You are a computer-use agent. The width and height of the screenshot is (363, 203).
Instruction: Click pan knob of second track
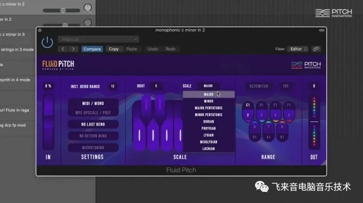(x=88, y=23)
